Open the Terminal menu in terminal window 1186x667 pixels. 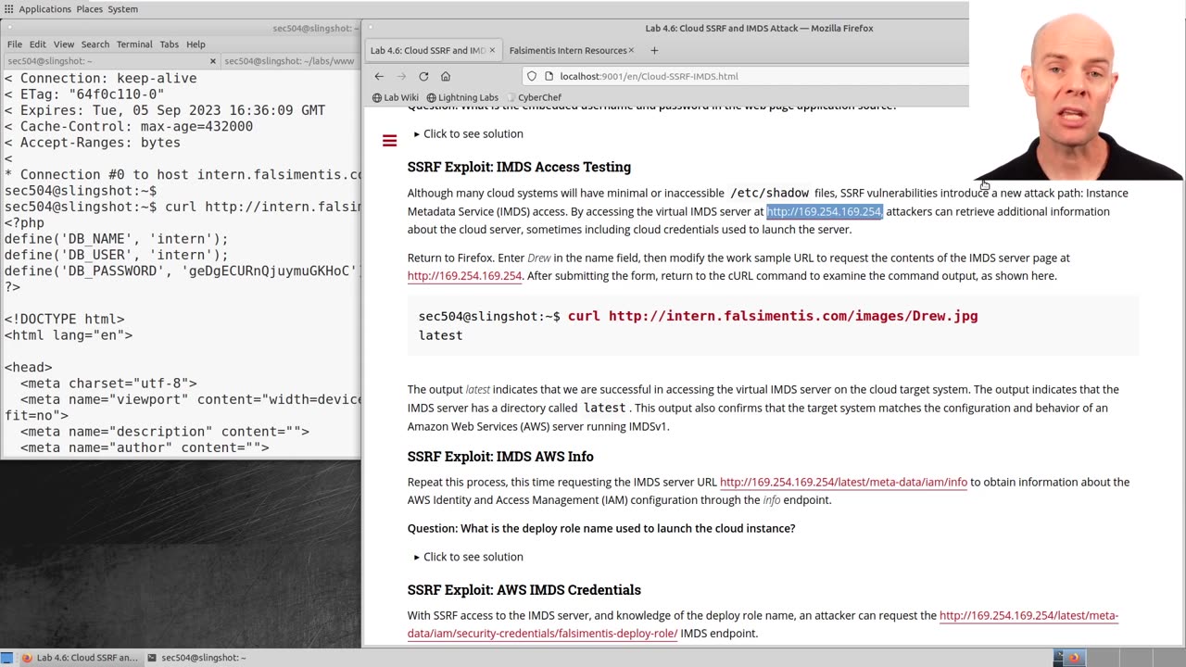point(134,44)
